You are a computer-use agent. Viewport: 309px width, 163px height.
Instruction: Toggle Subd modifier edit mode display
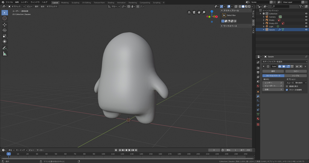coord(288,67)
